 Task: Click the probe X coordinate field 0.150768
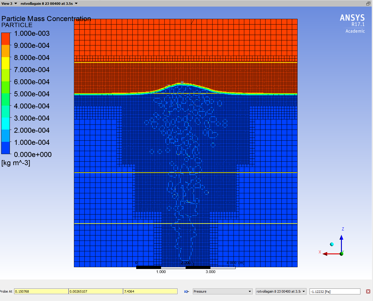(41, 291)
